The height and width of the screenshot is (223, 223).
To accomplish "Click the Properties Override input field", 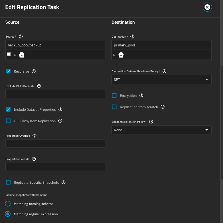I will 55,144.
